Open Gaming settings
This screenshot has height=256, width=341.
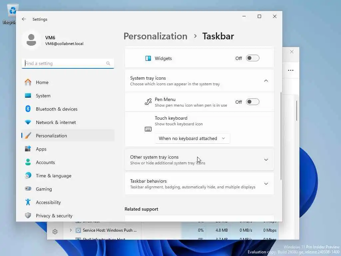[x=68, y=189]
